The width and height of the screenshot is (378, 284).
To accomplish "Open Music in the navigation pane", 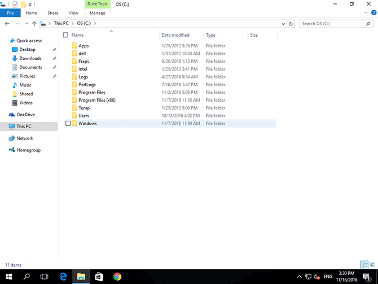I will click(x=25, y=85).
